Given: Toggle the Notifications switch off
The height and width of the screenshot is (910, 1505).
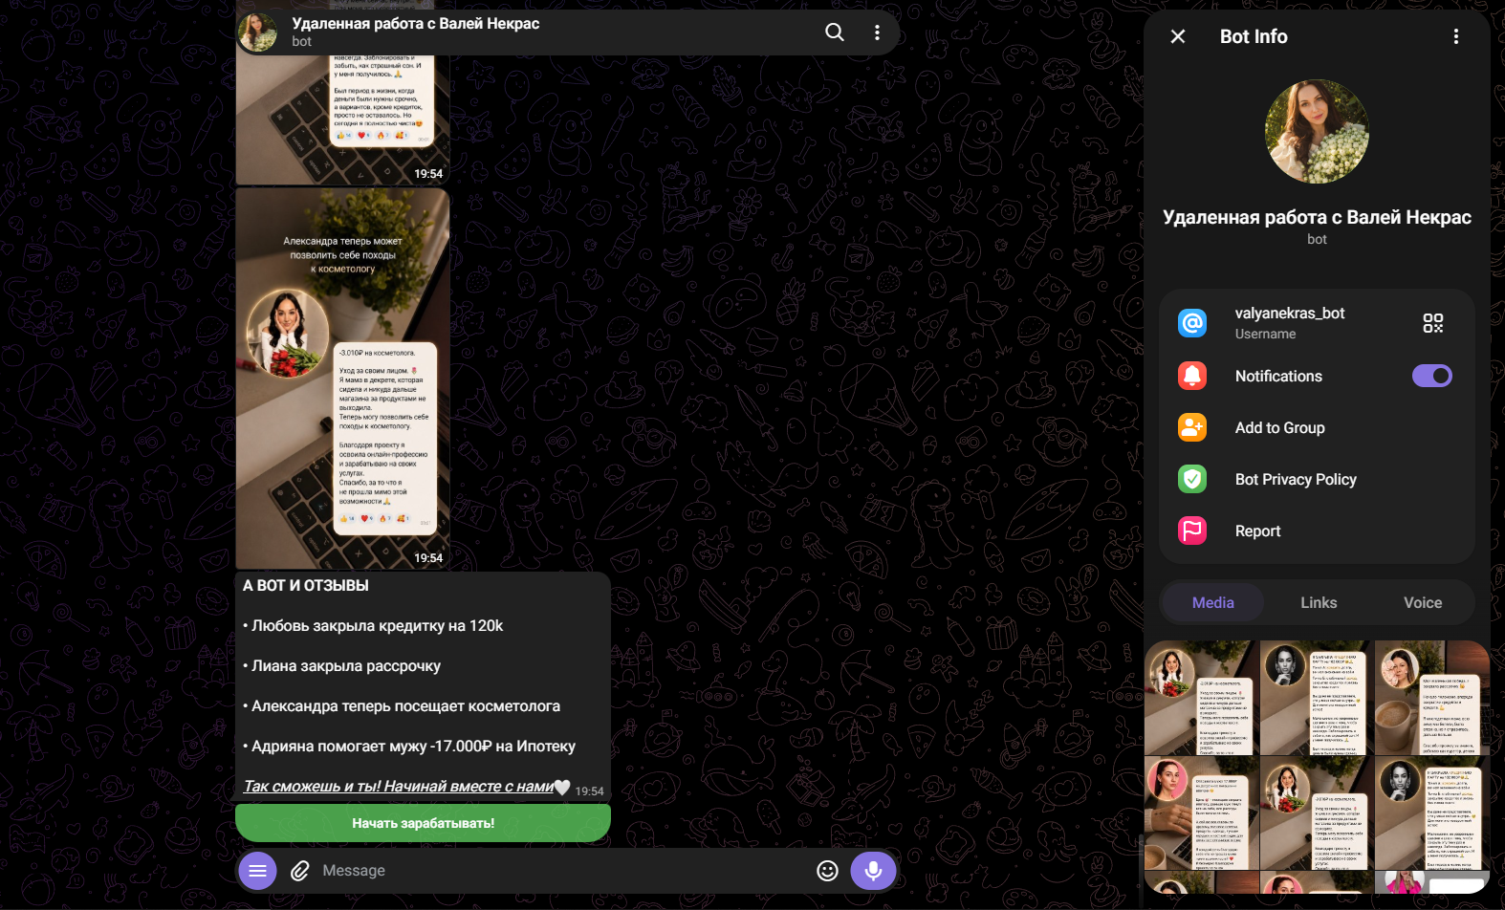Looking at the screenshot, I should 1432,376.
